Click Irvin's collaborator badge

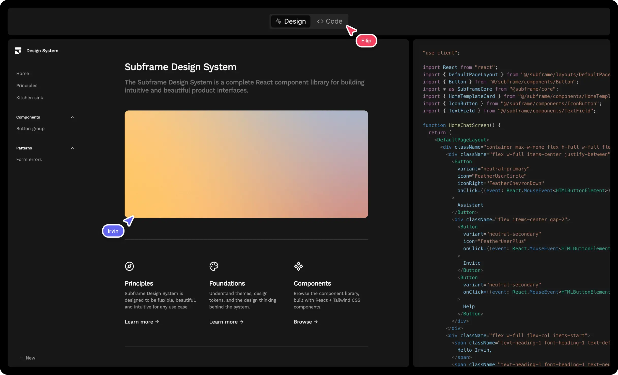click(113, 231)
